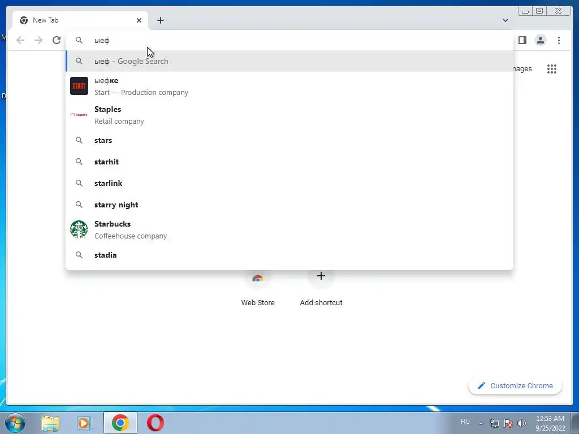Open the Windows Start menu
Image resolution: width=579 pixels, height=434 pixels.
click(15, 423)
